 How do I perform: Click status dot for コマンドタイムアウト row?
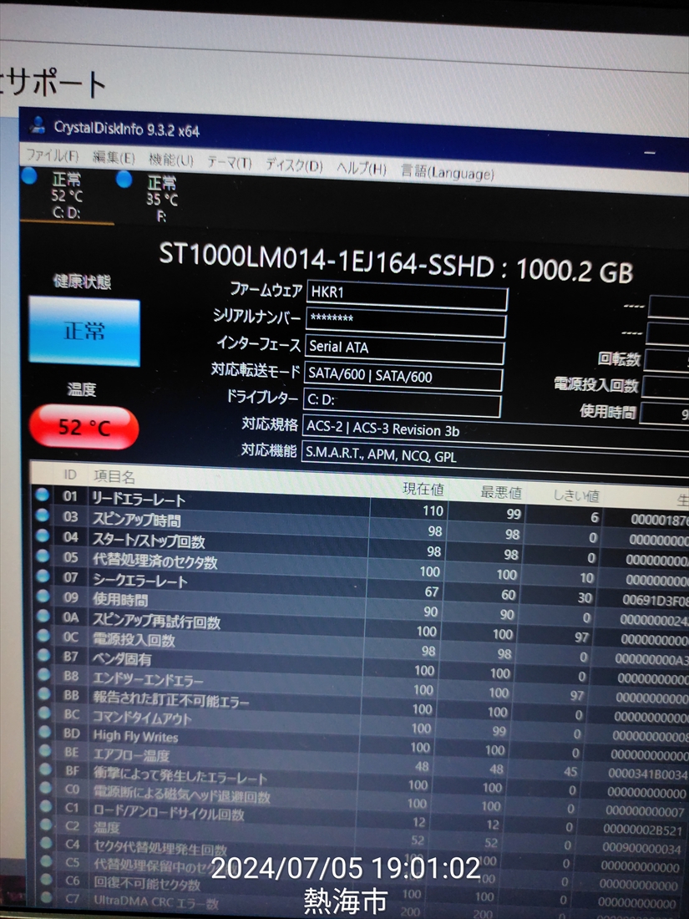44,713
